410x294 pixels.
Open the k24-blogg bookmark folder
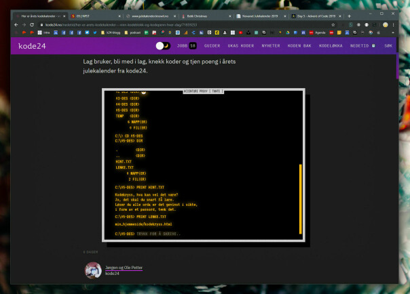click(111, 33)
